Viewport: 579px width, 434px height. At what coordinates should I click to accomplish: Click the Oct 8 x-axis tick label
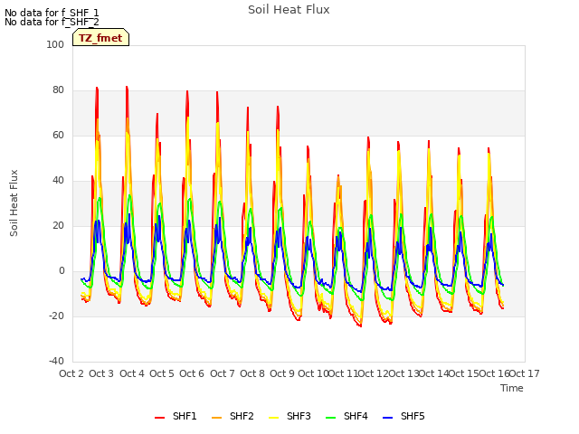[x=252, y=373]
